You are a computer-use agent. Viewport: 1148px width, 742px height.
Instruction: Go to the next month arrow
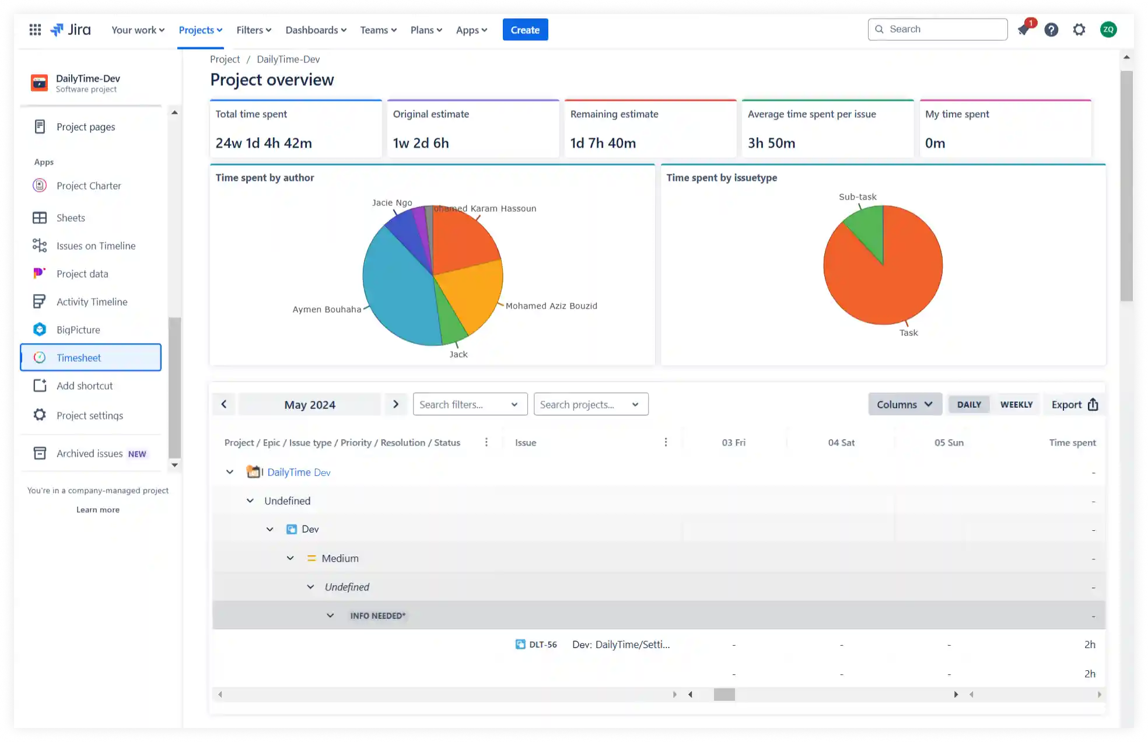tap(395, 404)
